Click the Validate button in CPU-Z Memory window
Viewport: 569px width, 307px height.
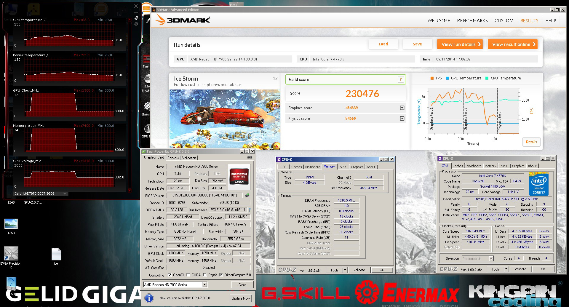pyautogui.click(x=359, y=270)
